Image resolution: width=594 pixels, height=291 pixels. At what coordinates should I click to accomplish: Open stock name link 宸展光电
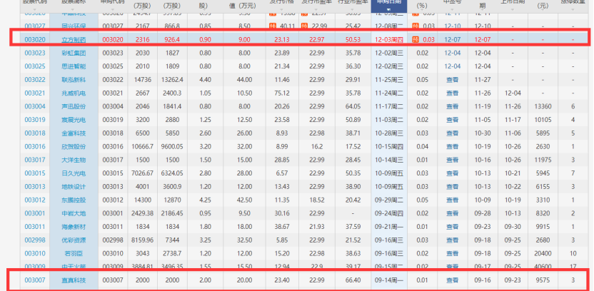pyautogui.click(x=74, y=120)
